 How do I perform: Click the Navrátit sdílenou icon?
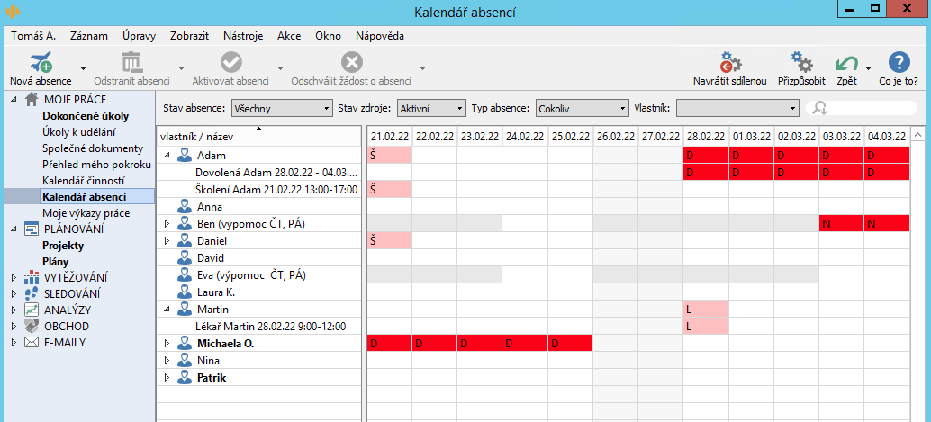click(729, 62)
